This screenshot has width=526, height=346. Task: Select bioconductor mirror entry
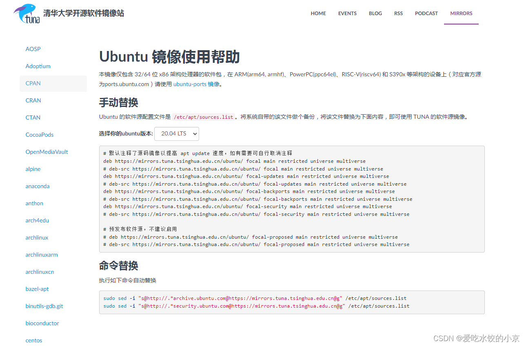pos(42,323)
